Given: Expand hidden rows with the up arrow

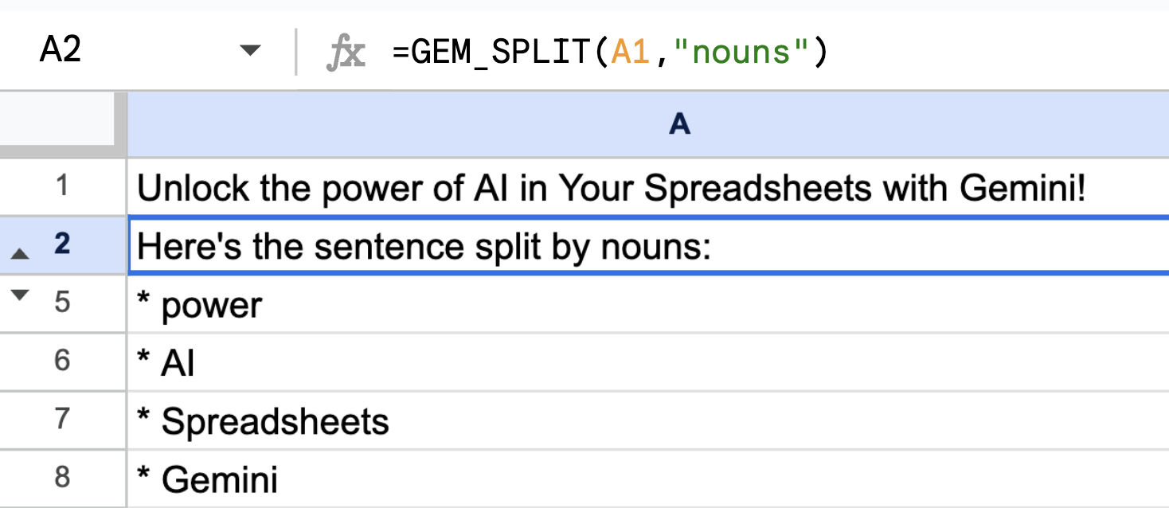Looking at the screenshot, I should click(x=21, y=254).
